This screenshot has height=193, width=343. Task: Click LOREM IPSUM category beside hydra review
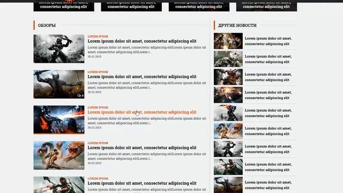(x=98, y=143)
